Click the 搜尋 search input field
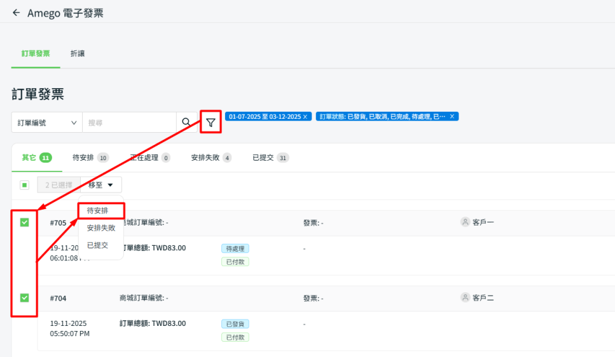The height and width of the screenshot is (357, 615). [x=129, y=123]
